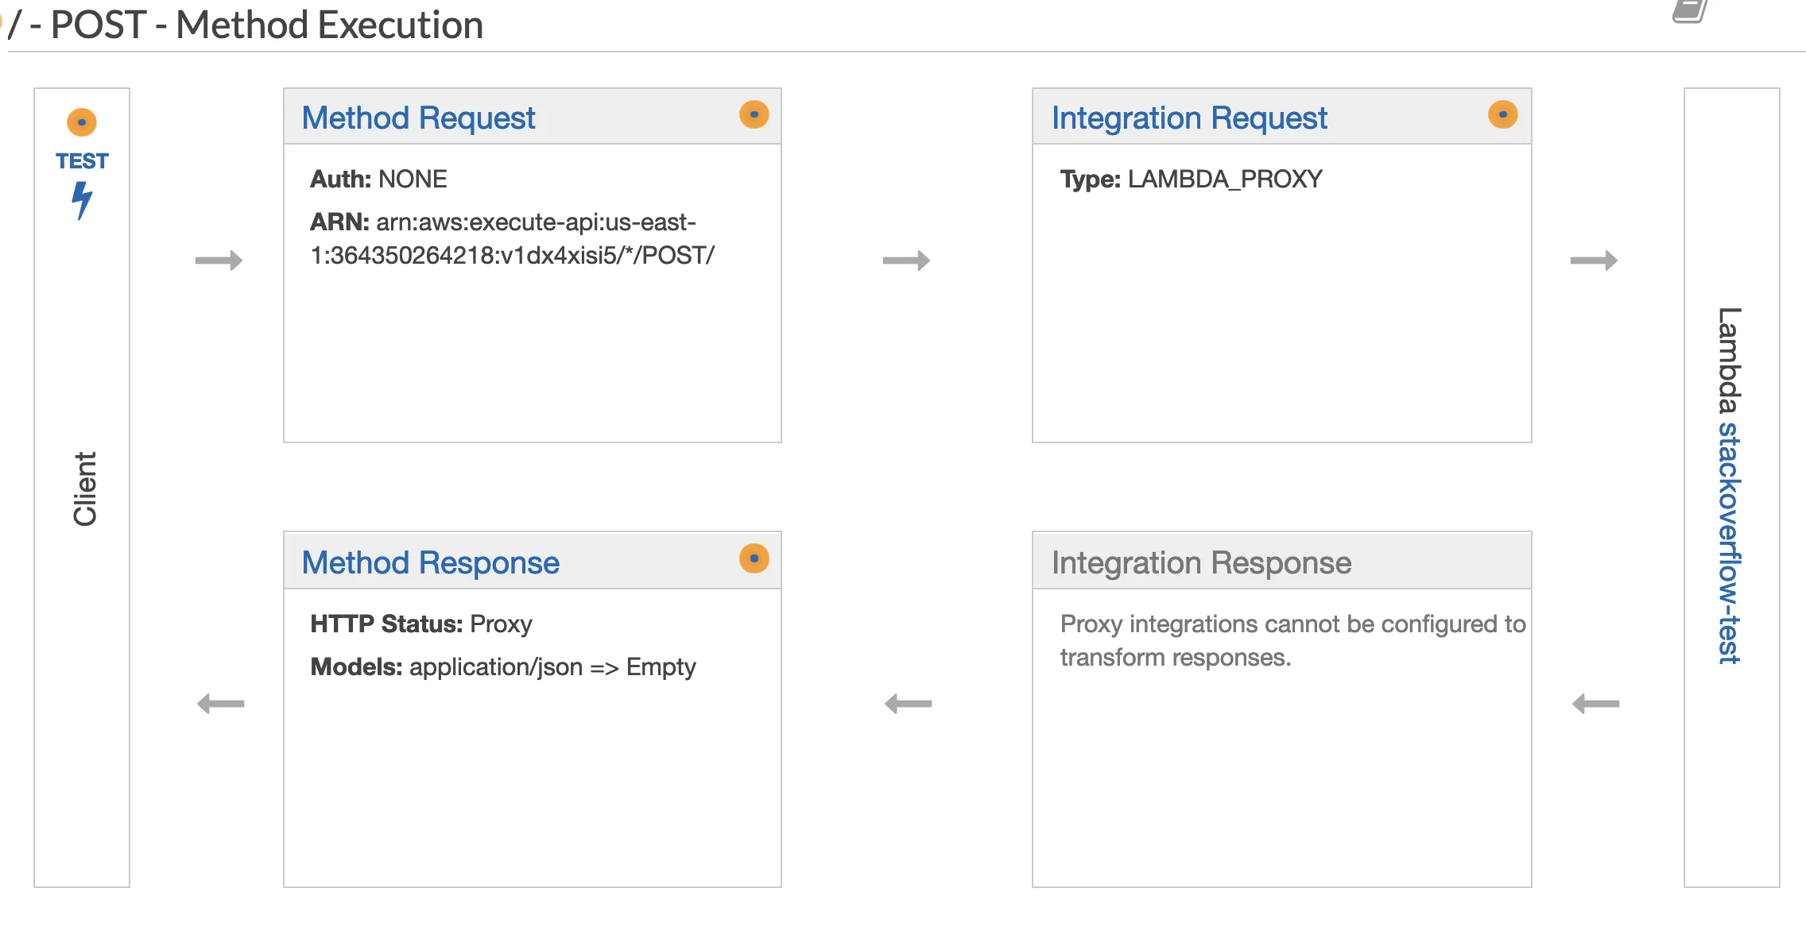Click the arrow from Method Request to Integration Request
This screenshot has width=1806, height=950.
906,261
